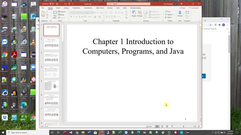
Task: Expand the Layout dropdown
Action: [62, 12]
